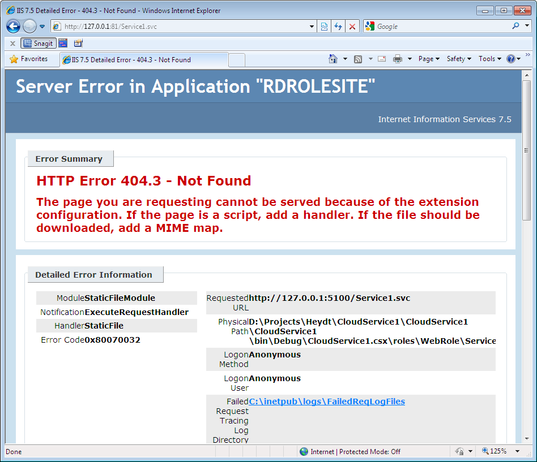Click the Help question mark icon
Viewport: 537px width, 462px height.
pos(510,59)
